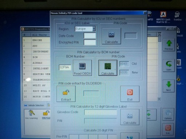Screen dimensions: 186x139
Task: Click the Next green down-arrow button in ABRITES
Action: [x=169, y=86]
